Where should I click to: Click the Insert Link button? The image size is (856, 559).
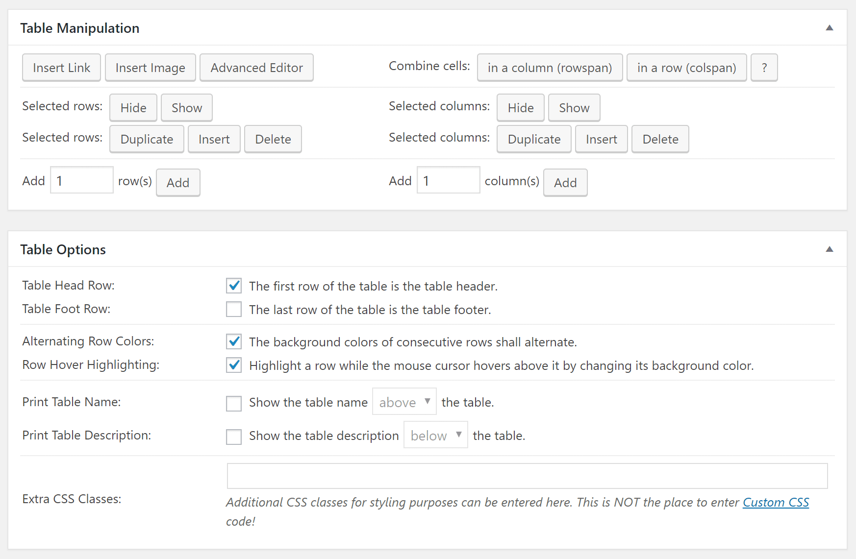coord(61,68)
